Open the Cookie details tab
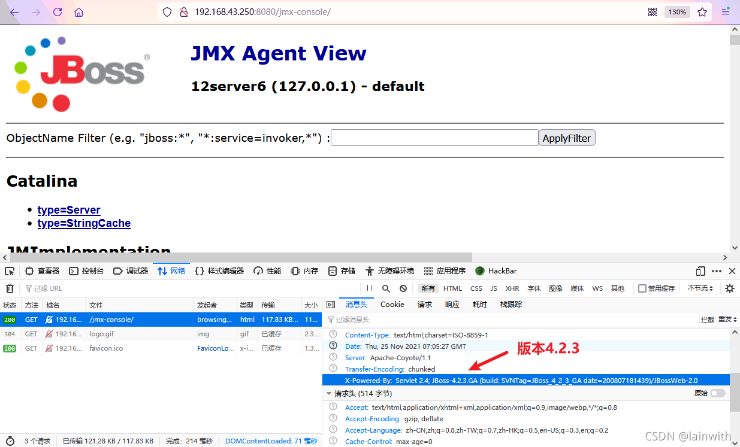Image resolution: width=740 pixels, height=447 pixels. pos(392,305)
